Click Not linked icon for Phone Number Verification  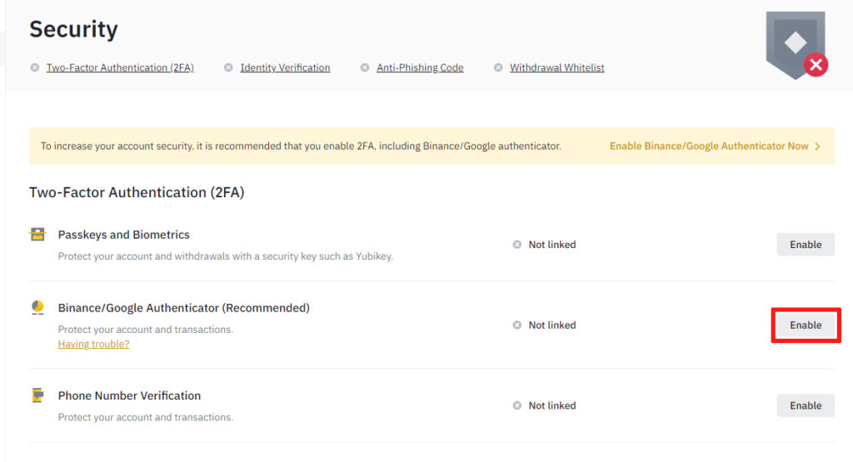point(517,405)
